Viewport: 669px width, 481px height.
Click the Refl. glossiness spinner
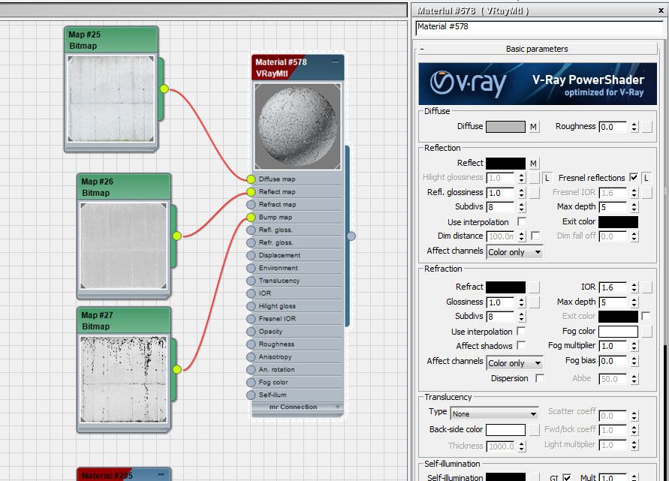coord(521,193)
